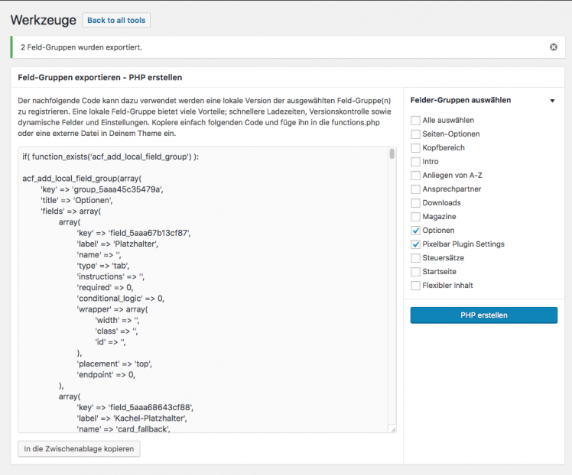Collapse the Felder-Gruppen auswählen panel arrow
Viewport: 572px width, 475px height.
552,101
